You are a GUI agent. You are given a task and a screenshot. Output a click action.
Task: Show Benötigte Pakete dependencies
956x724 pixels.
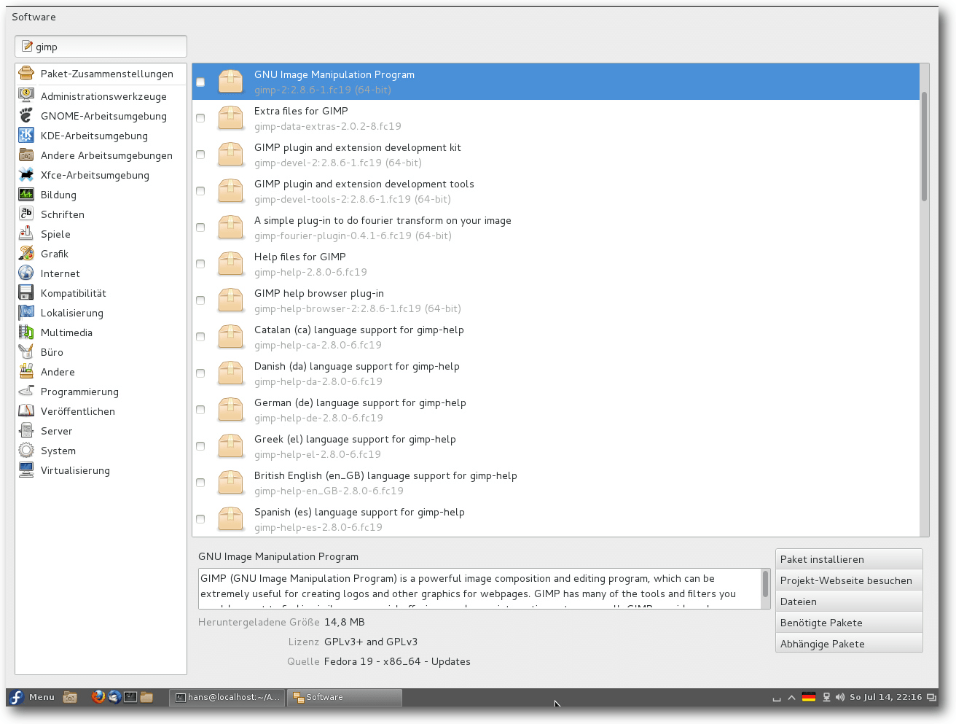(849, 623)
